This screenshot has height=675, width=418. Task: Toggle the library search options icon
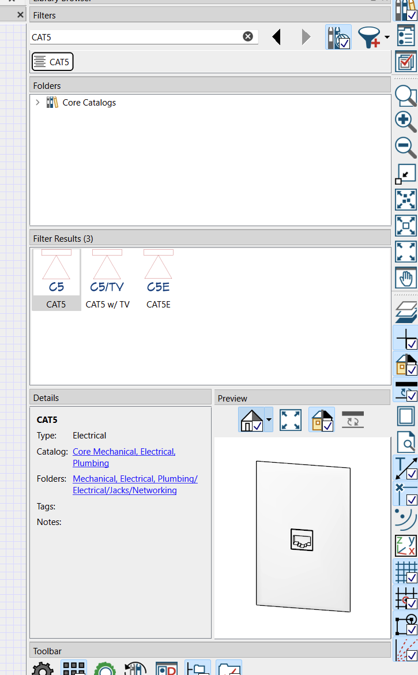[x=338, y=37]
